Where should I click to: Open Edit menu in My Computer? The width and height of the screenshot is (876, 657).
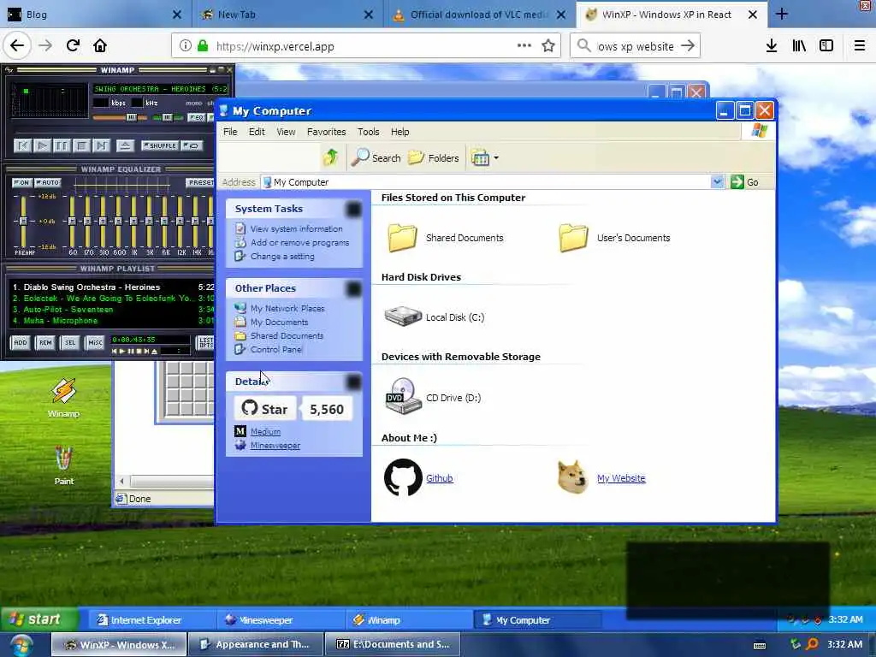coord(257,132)
